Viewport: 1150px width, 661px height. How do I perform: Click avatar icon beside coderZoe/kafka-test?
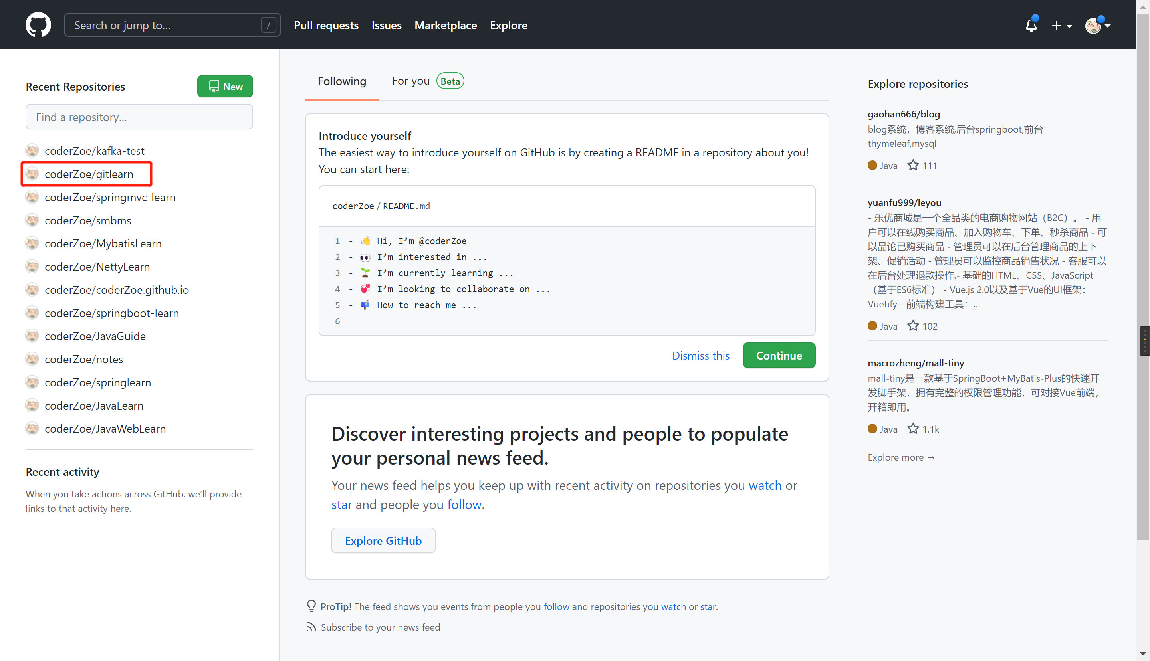[32, 151]
